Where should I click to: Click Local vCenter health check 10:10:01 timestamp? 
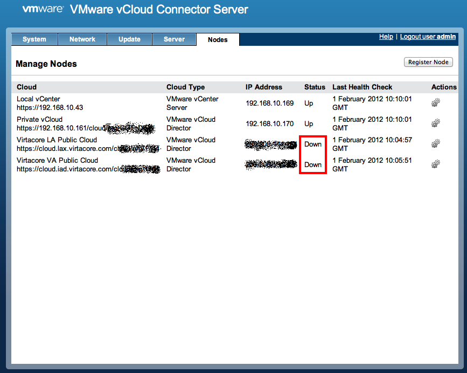[372, 103]
